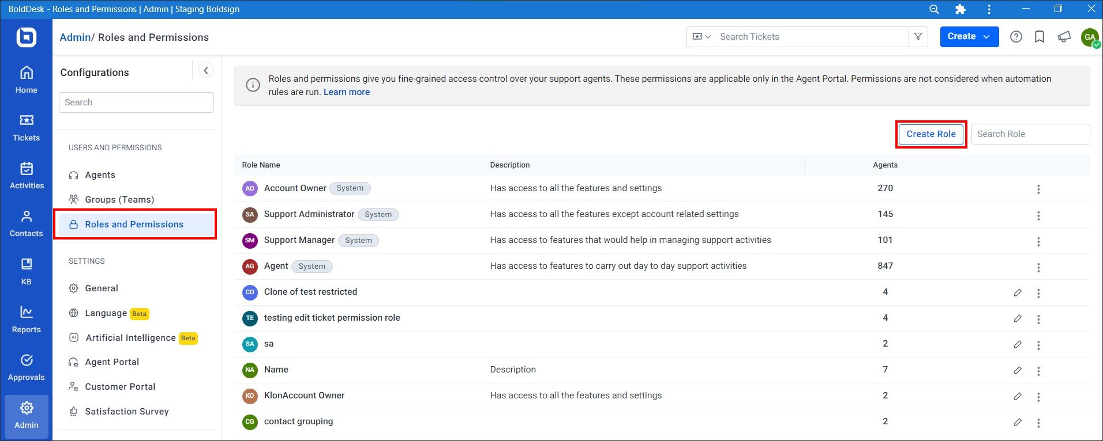The height and width of the screenshot is (441, 1103).
Task: Click the BoldDesk logo icon
Action: click(x=27, y=37)
